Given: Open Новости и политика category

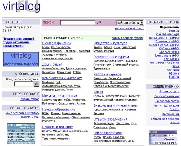Looking at the screenshot, I should pyautogui.click(x=58, y=127).
